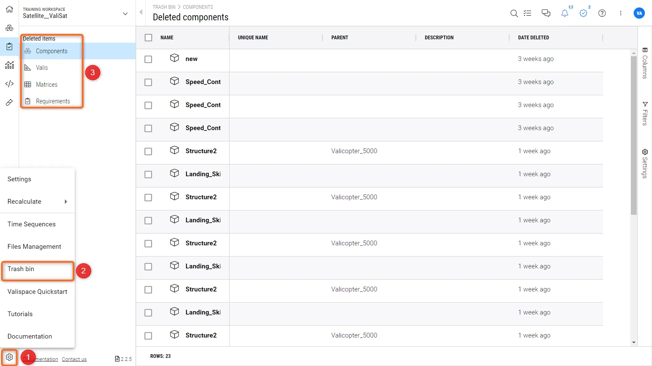Select the first Structure2 row checkbox
This screenshot has width=652, height=366.
click(x=148, y=151)
